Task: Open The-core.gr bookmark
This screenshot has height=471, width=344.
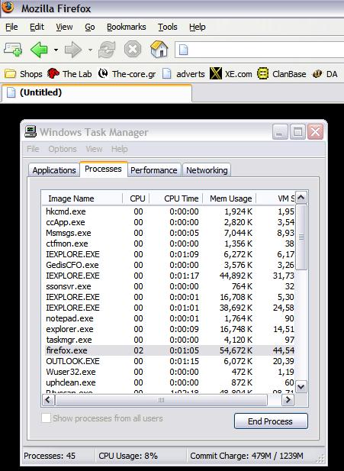Action: (127, 74)
